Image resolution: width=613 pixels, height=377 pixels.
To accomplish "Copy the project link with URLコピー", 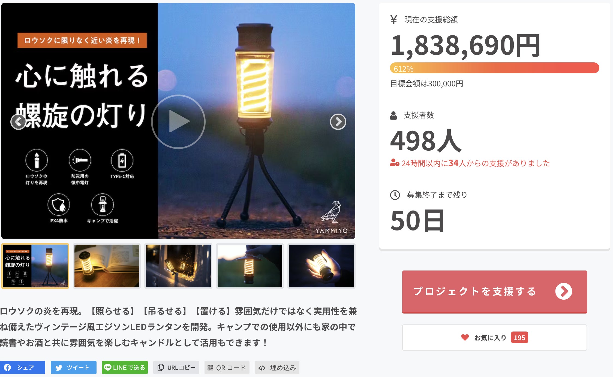I will (176, 367).
